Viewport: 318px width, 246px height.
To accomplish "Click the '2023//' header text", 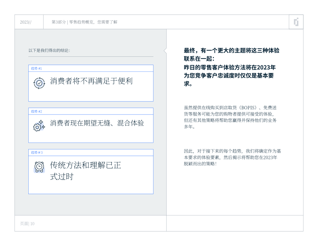I will pos(26,22).
